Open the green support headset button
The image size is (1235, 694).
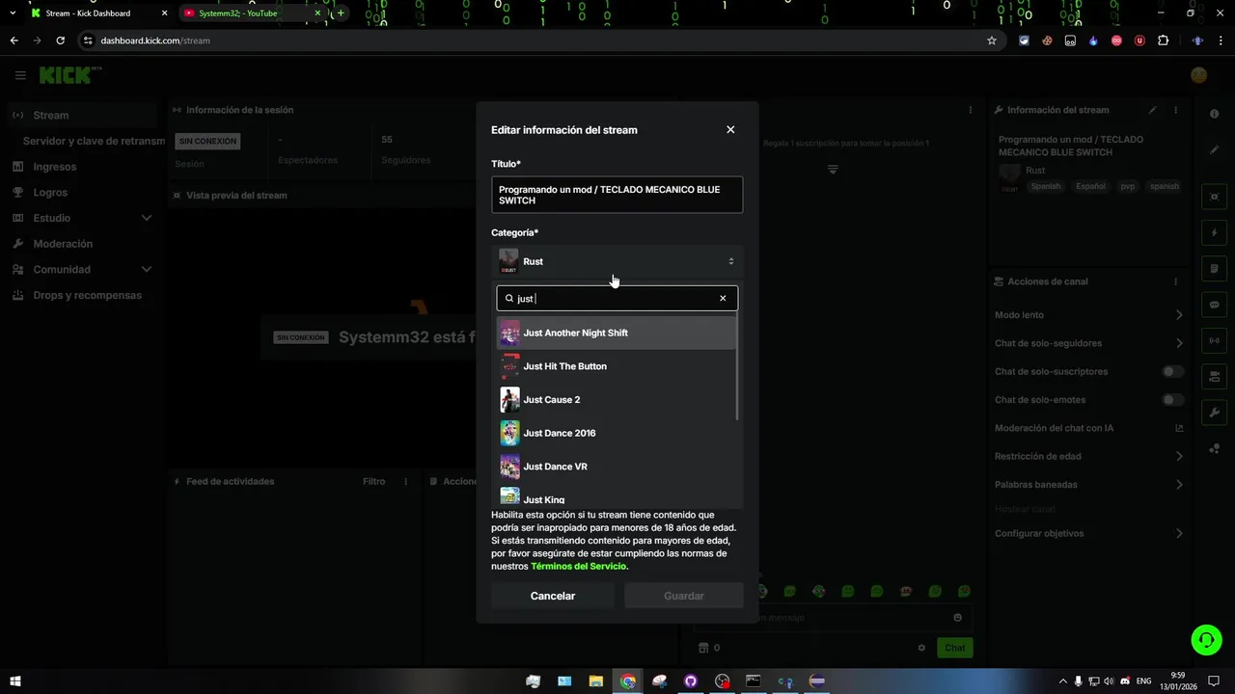point(1205,639)
